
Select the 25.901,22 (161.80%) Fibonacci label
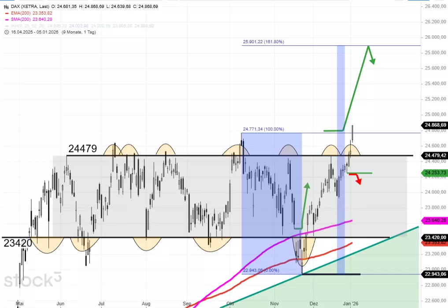[263, 42]
